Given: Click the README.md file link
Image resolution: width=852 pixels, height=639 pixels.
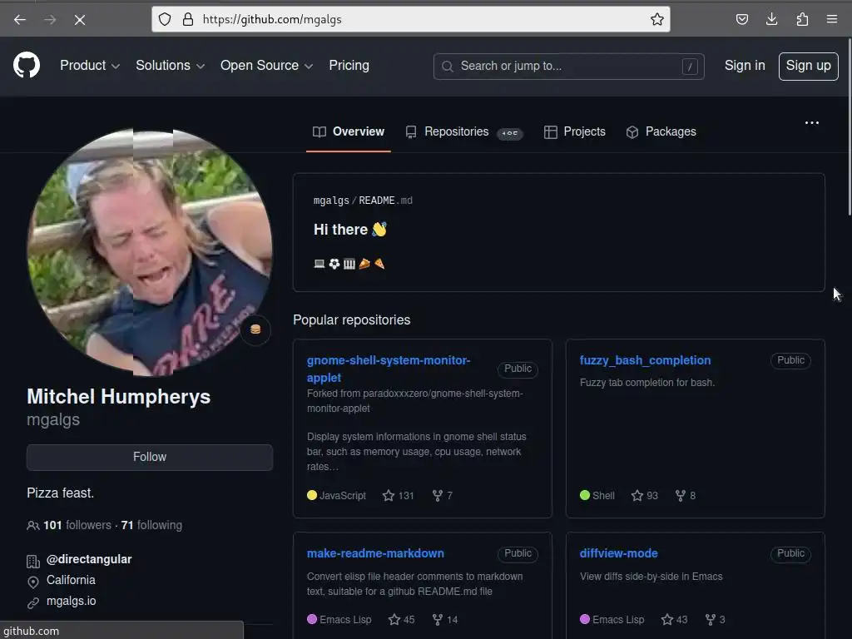Looking at the screenshot, I should tap(385, 201).
